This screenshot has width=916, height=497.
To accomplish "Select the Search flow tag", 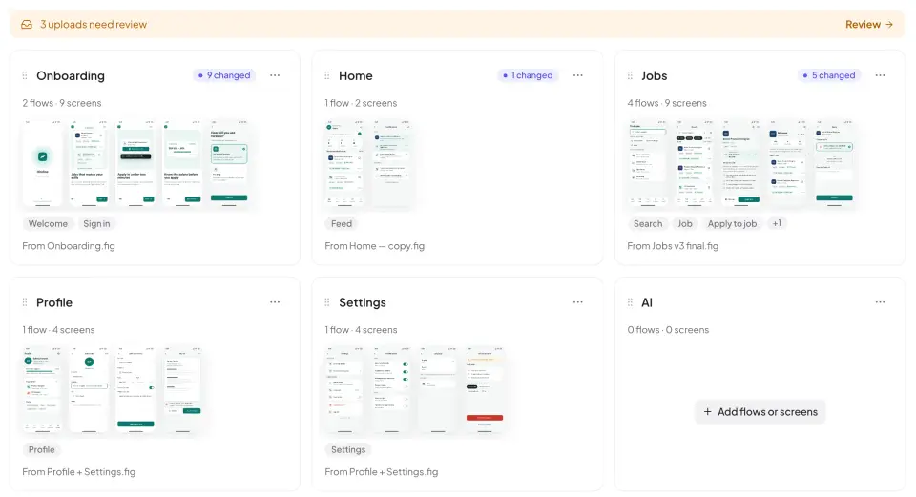I will click(x=648, y=223).
